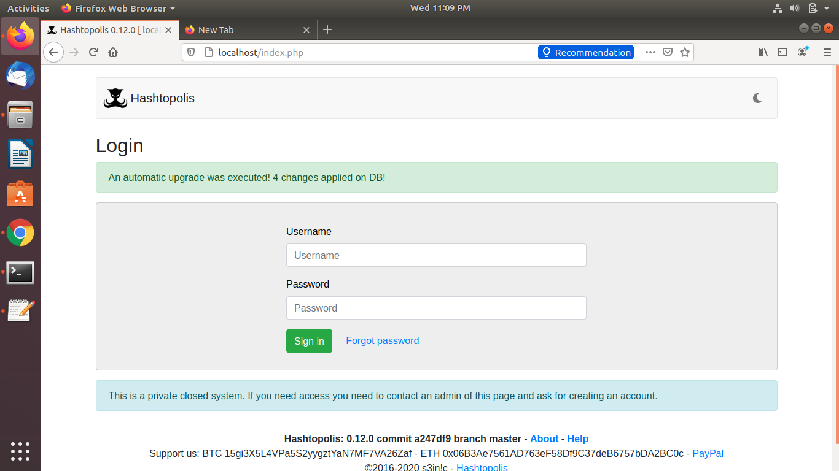The image size is (839, 471).
Task: Open Ubuntu Software from the dock
Action: tap(20, 193)
